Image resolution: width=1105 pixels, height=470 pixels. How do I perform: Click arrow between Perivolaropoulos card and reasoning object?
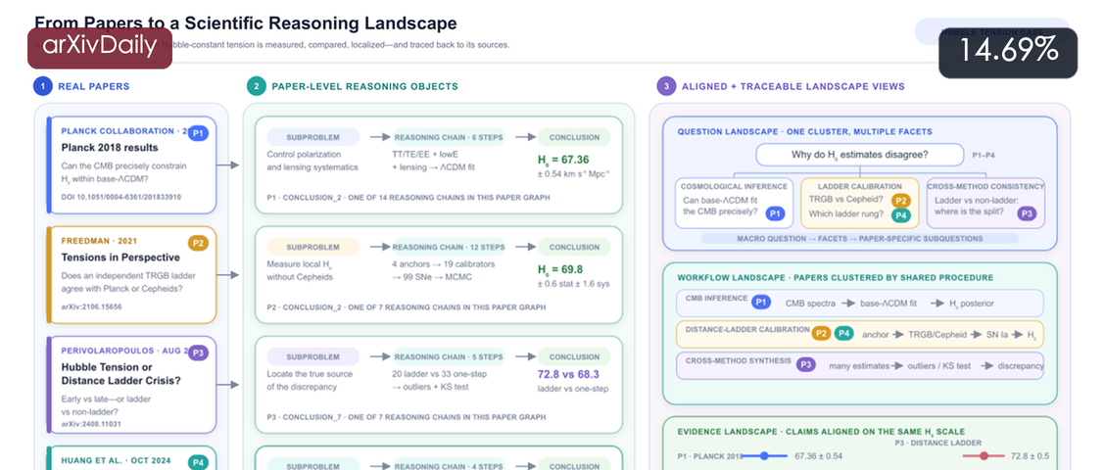coord(227,385)
